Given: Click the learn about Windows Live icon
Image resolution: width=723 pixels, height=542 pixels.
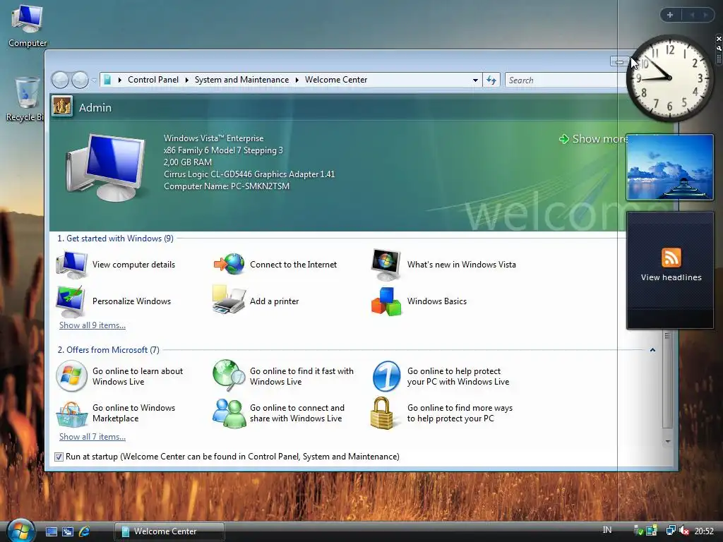Looking at the screenshot, I should click(x=71, y=376).
